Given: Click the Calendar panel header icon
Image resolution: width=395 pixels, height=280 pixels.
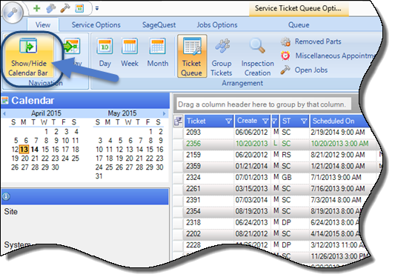Looking at the screenshot, I should [5, 101].
